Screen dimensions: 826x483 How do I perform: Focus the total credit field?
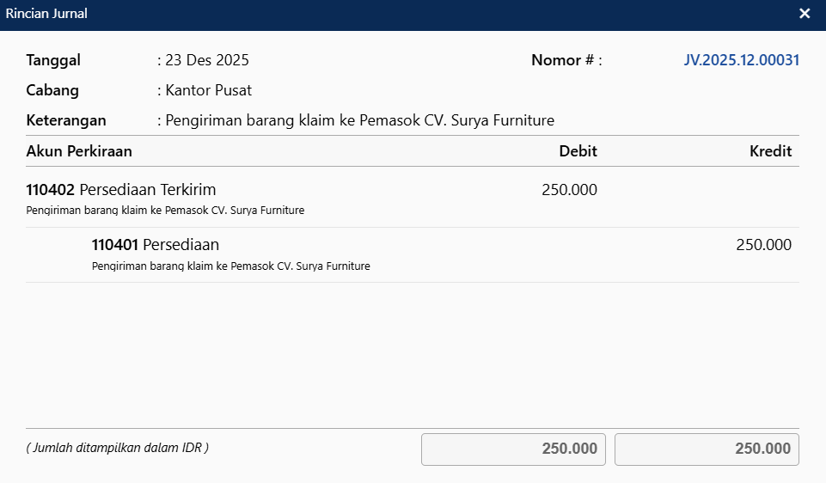[707, 449]
